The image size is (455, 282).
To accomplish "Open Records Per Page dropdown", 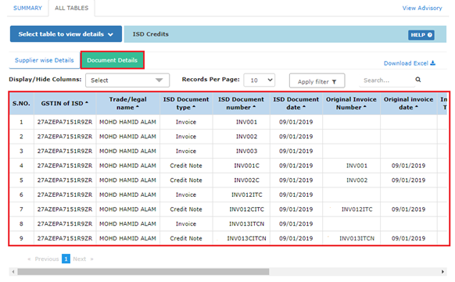I will [x=260, y=80].
